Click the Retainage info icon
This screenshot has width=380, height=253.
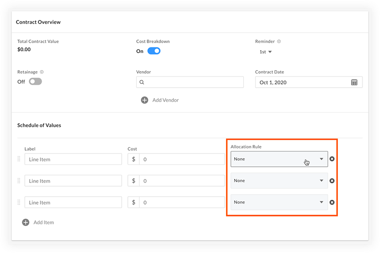pos(42,72)
